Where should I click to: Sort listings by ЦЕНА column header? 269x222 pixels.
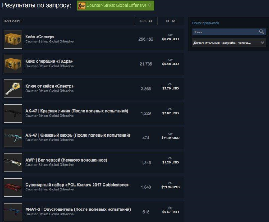[x=170, y=21]
